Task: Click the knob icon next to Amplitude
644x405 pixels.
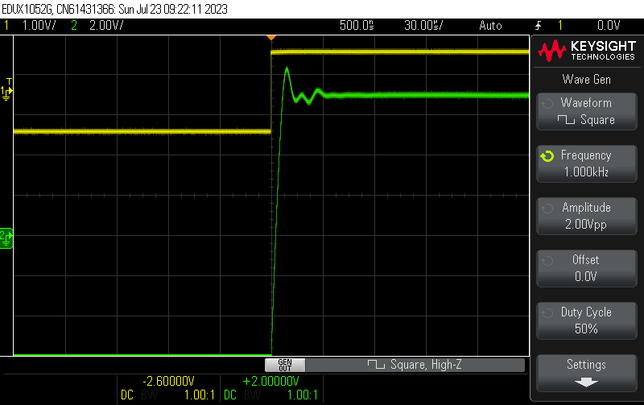Action: (x=547, y=209)
